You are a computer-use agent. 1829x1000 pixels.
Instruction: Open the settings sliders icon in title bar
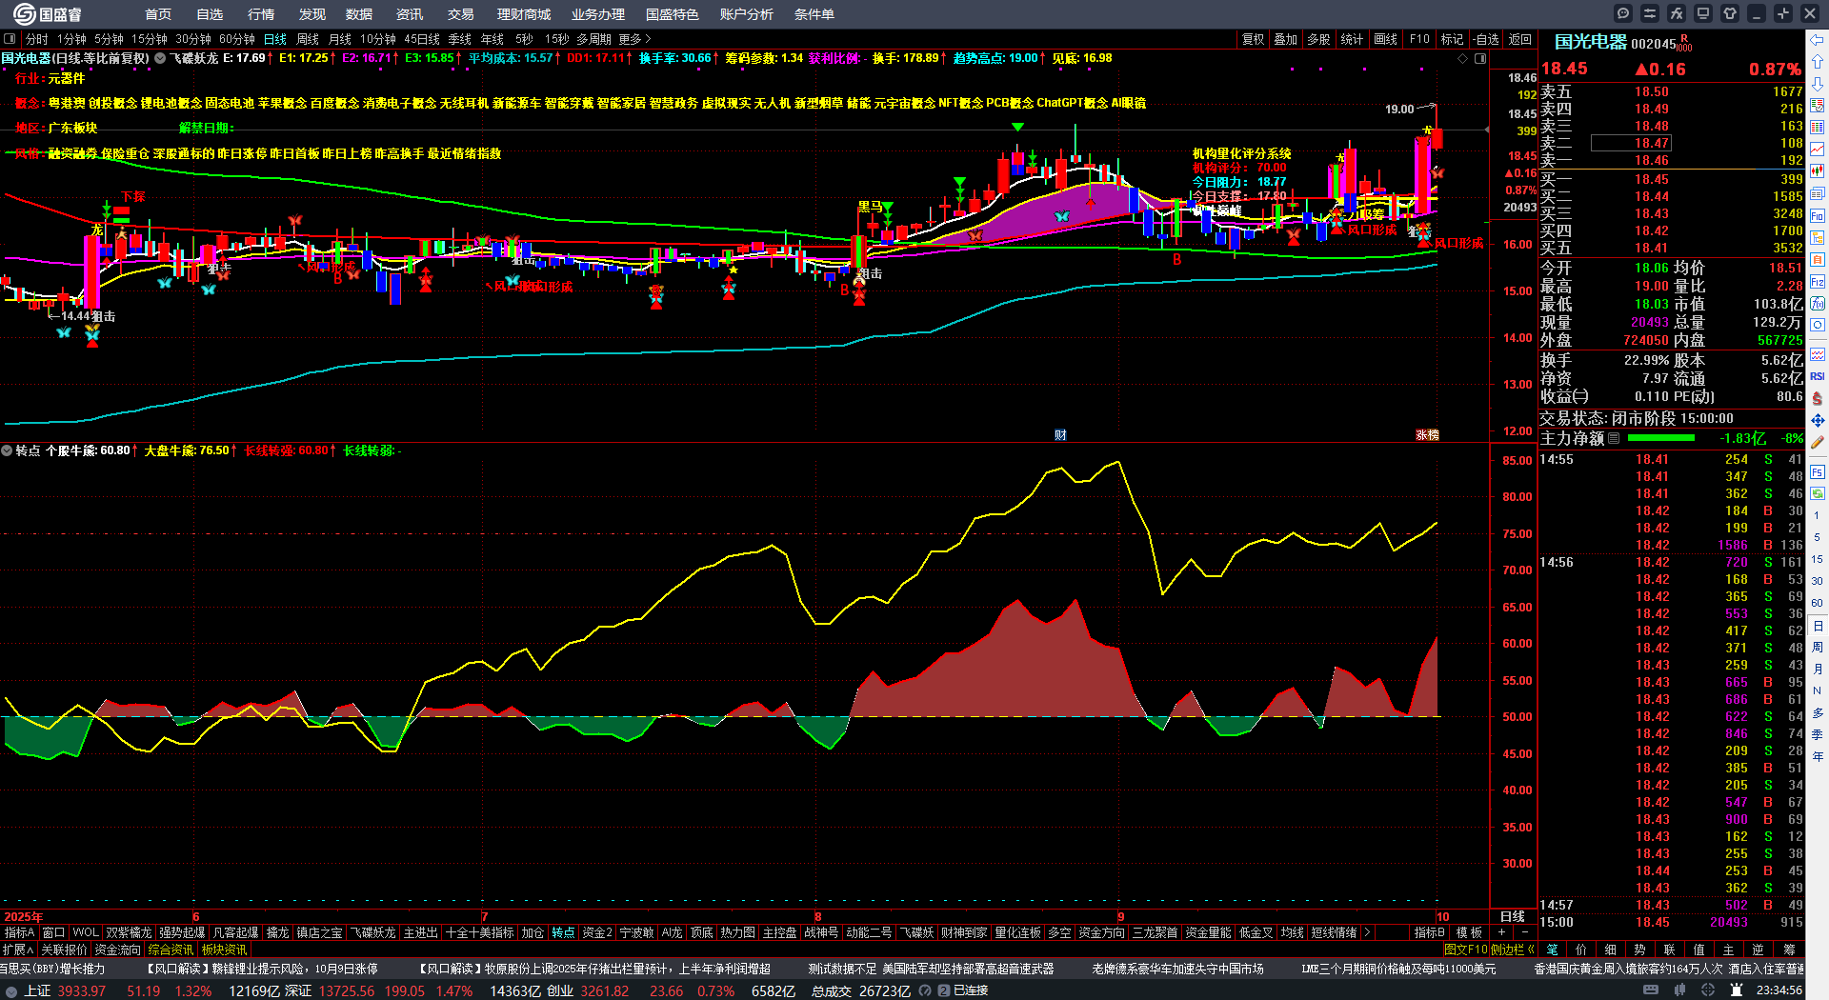coord(1650,13)
